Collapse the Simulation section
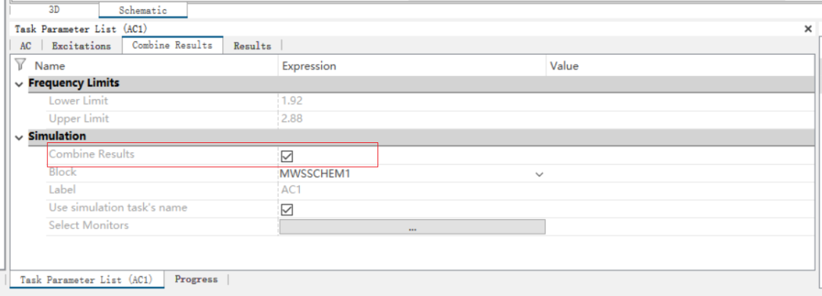This screenshot has width=822, height=296. (x=19, y=137)
